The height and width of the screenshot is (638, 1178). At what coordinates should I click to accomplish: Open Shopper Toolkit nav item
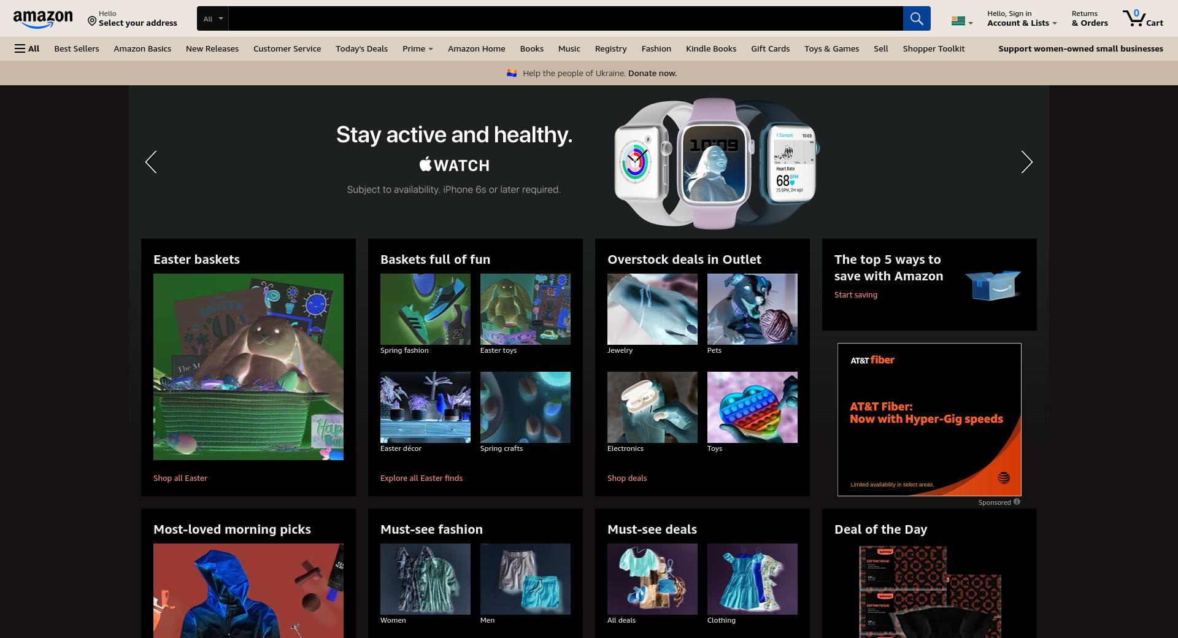933,48
